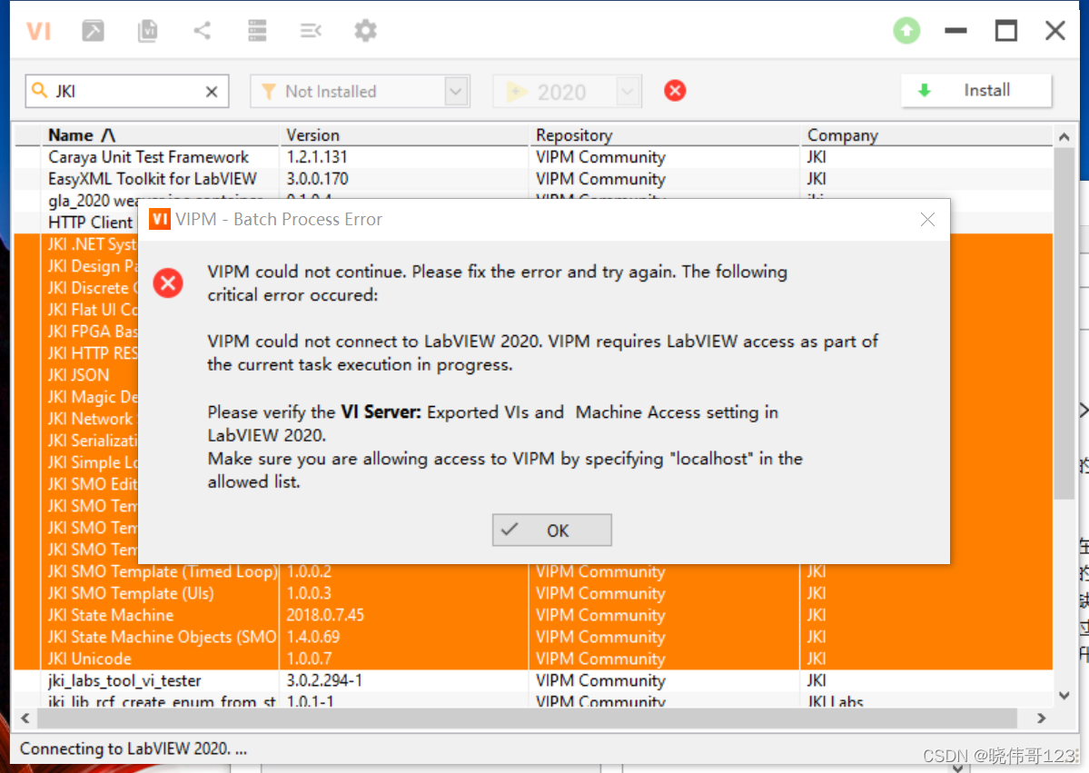The width and height of the screenshot is (1089, 773).
Task: Select the JKI Unicode package
Action: (x=533, y=659)
